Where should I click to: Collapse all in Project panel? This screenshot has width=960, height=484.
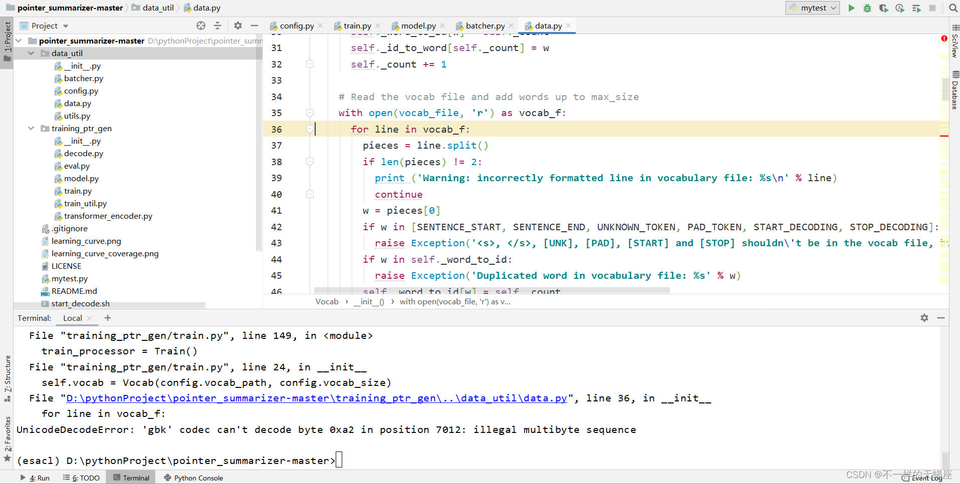217,26
